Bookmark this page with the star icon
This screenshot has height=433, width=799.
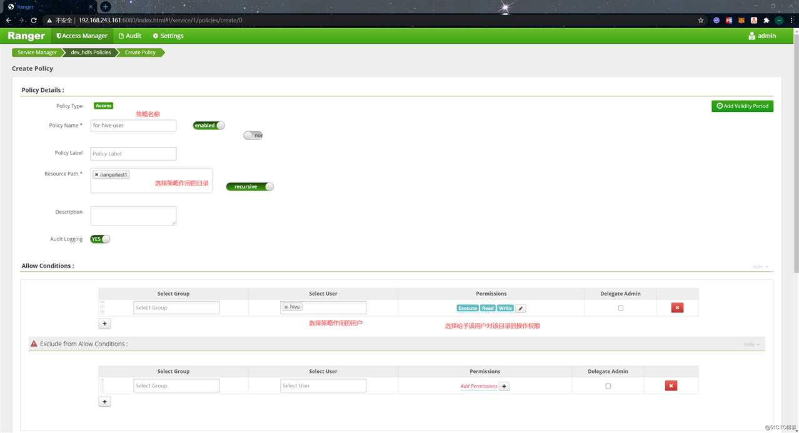(x=701, y=20)
